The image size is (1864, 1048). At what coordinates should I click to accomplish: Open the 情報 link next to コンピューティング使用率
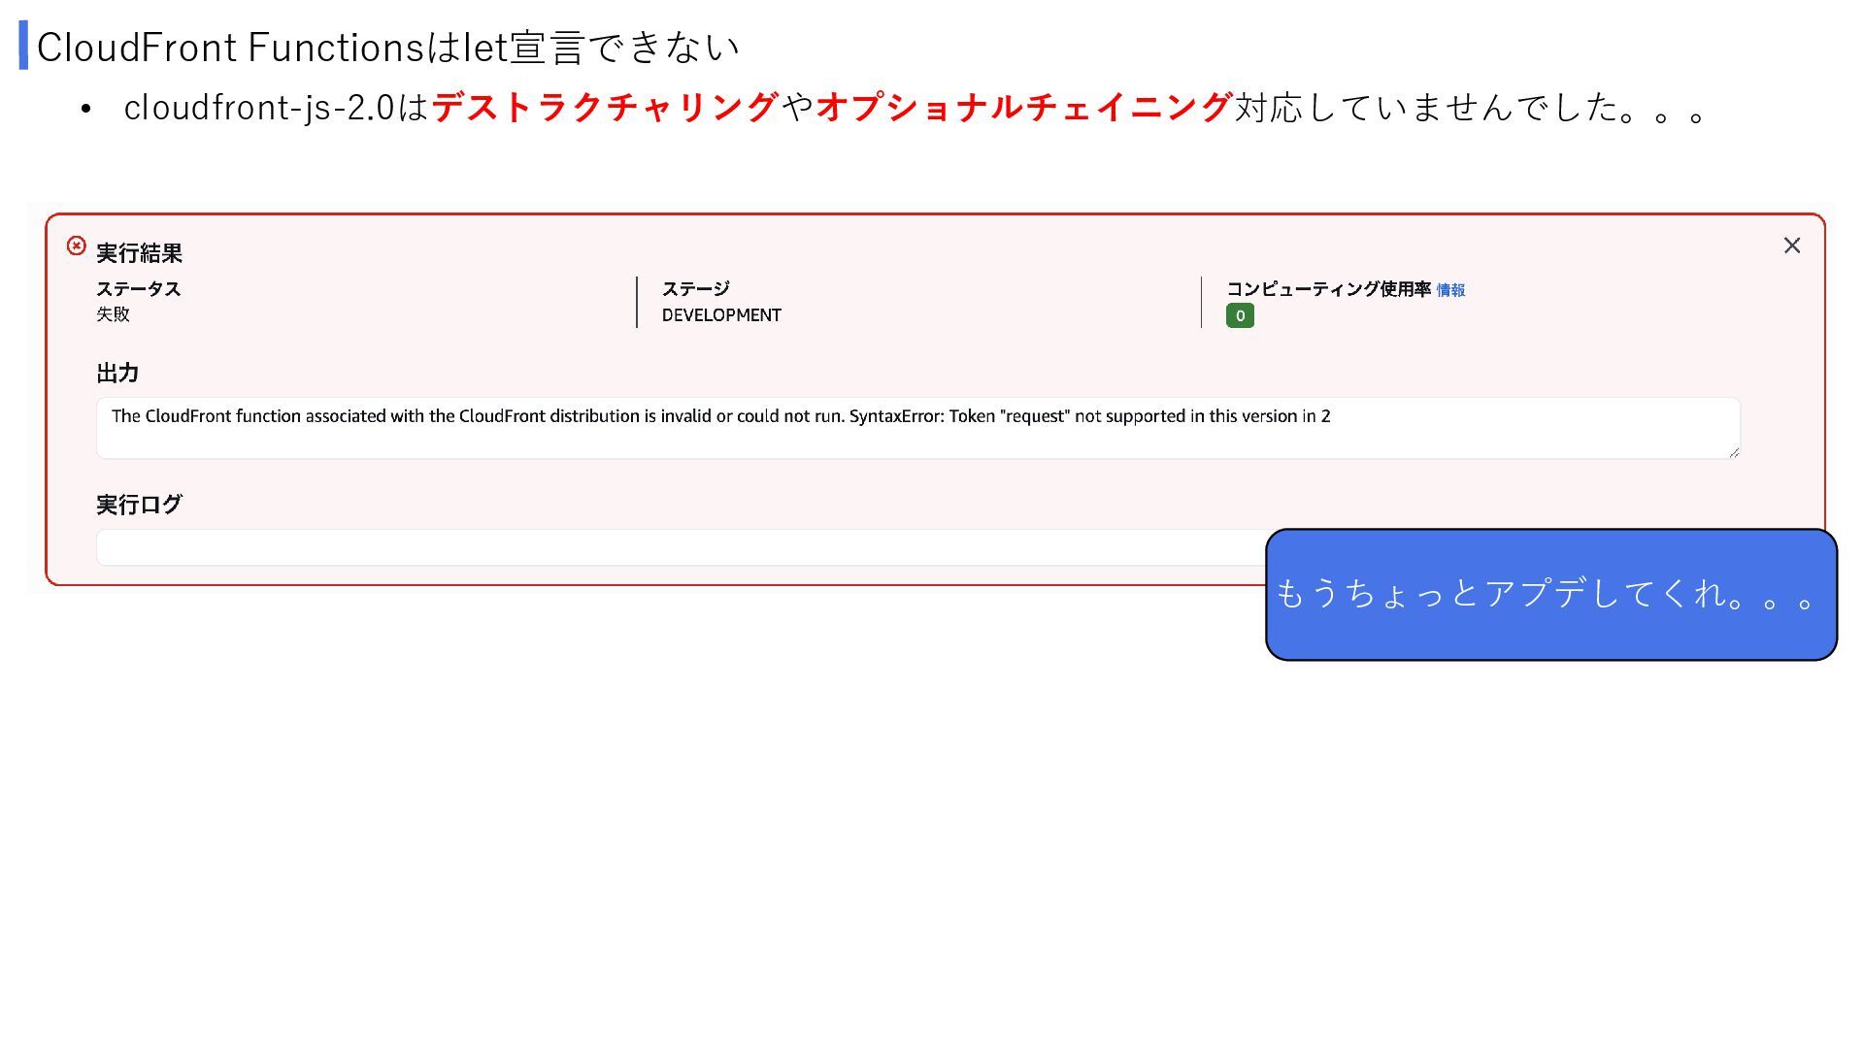coord(1450,290)
